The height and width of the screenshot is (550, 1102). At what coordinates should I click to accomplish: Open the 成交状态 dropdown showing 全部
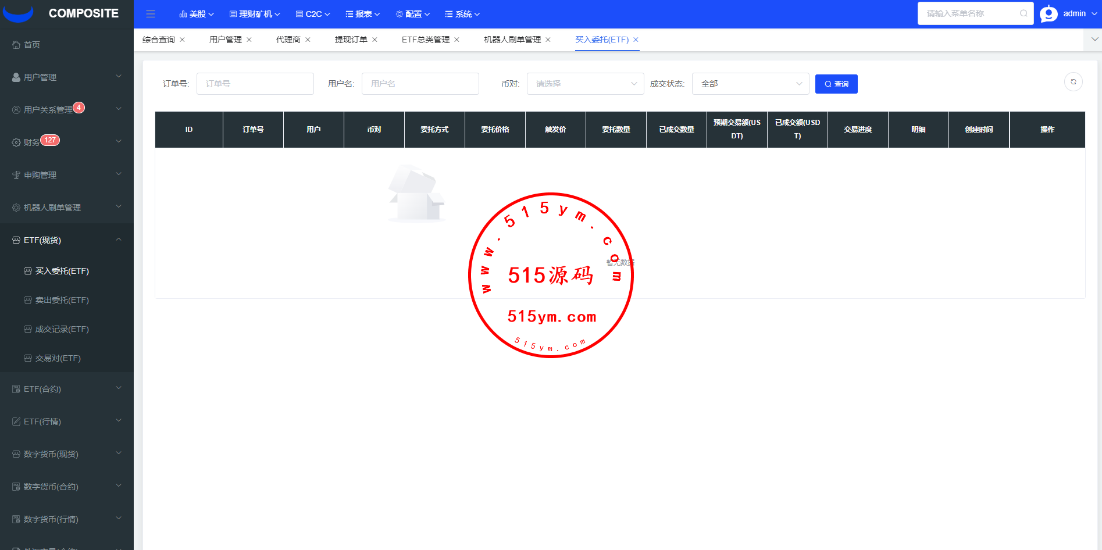[x=750, y=84]
